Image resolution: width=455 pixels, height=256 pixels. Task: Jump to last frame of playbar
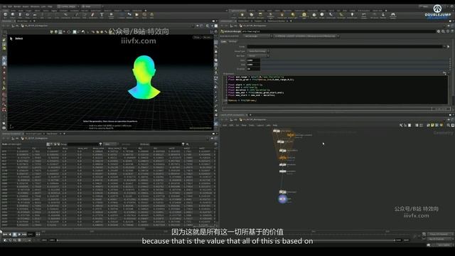[24, 234]
